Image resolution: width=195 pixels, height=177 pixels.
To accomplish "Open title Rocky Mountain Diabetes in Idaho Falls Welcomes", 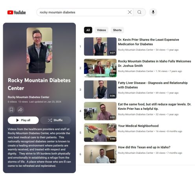I will click(155, 63).
